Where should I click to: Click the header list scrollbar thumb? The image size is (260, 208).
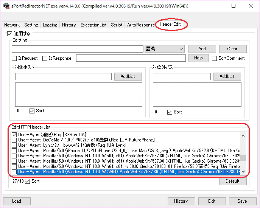click(243, 158)
